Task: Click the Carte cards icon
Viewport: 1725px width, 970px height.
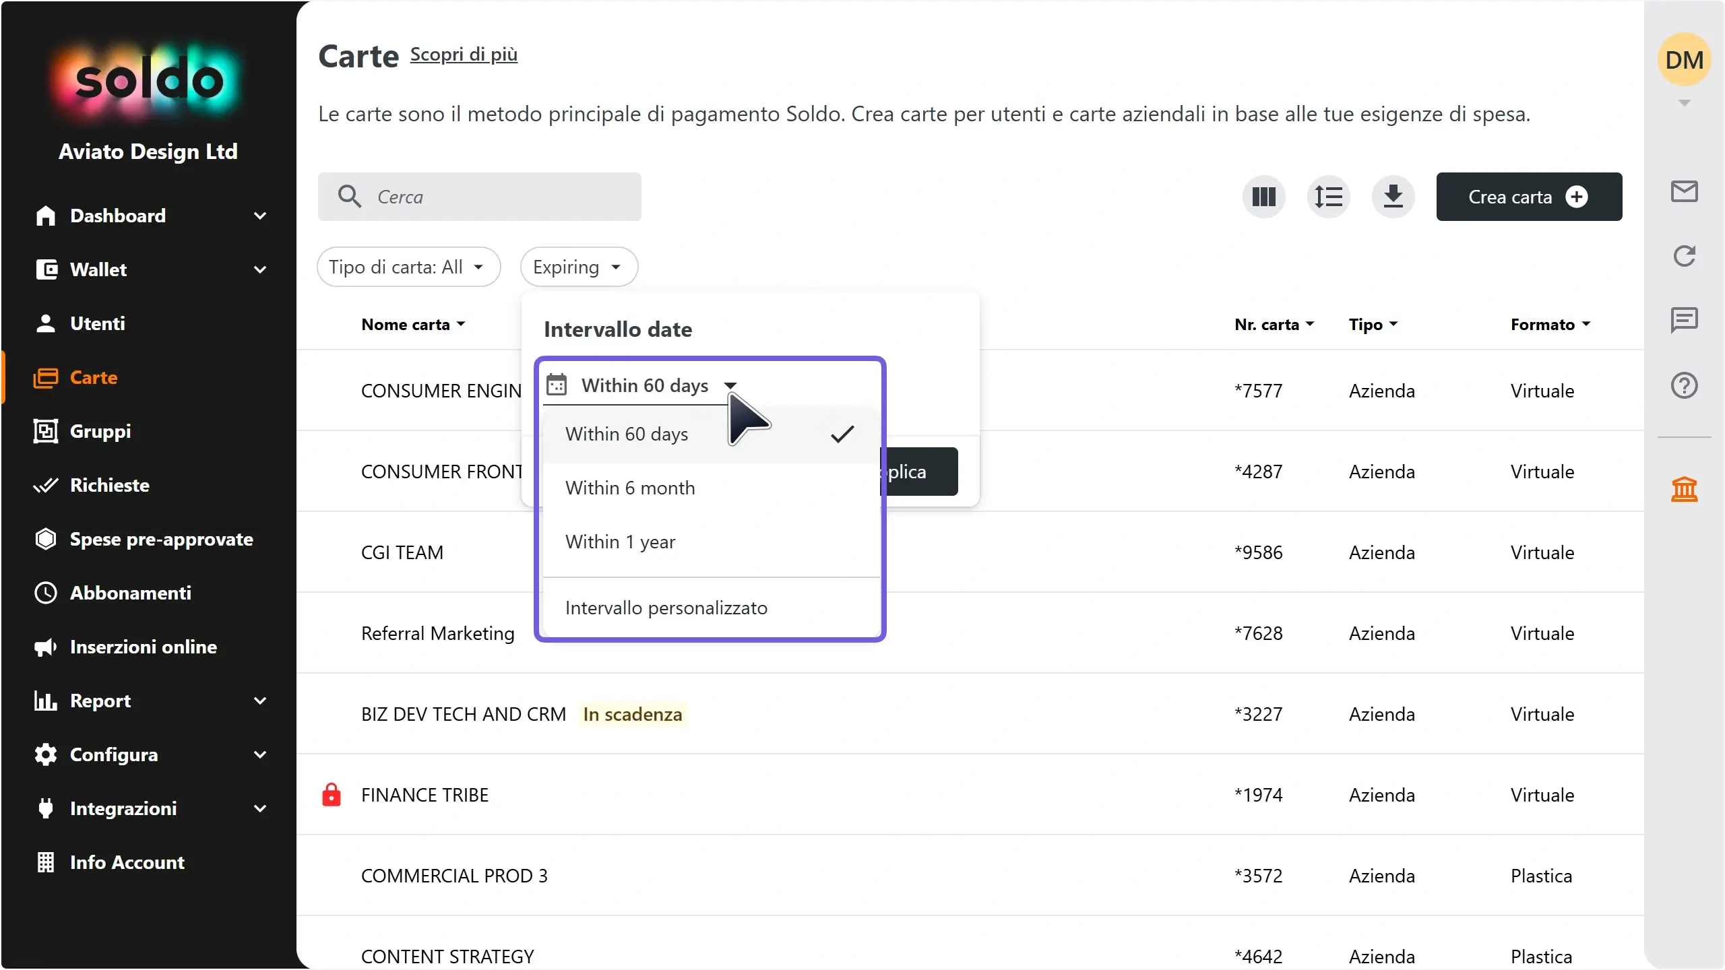Action: [46, 377]
